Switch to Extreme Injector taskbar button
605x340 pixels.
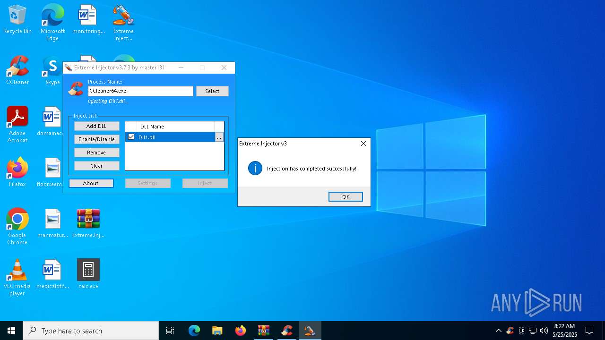[310, 331]
